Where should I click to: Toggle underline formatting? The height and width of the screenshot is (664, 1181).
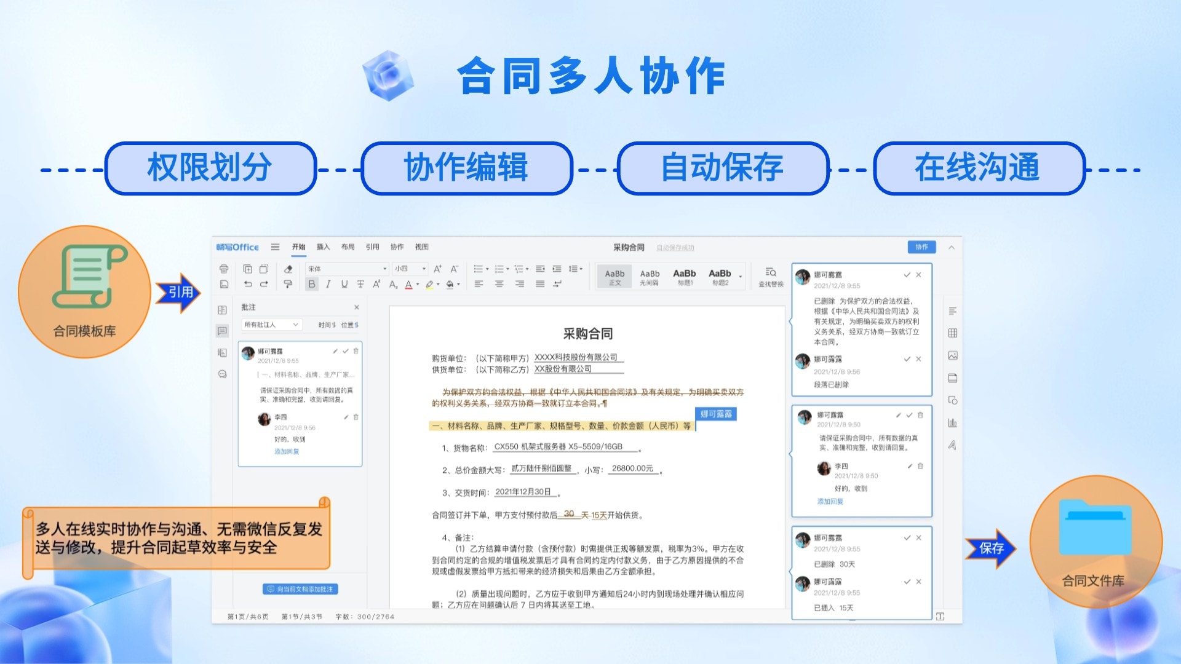click(344, 284)
